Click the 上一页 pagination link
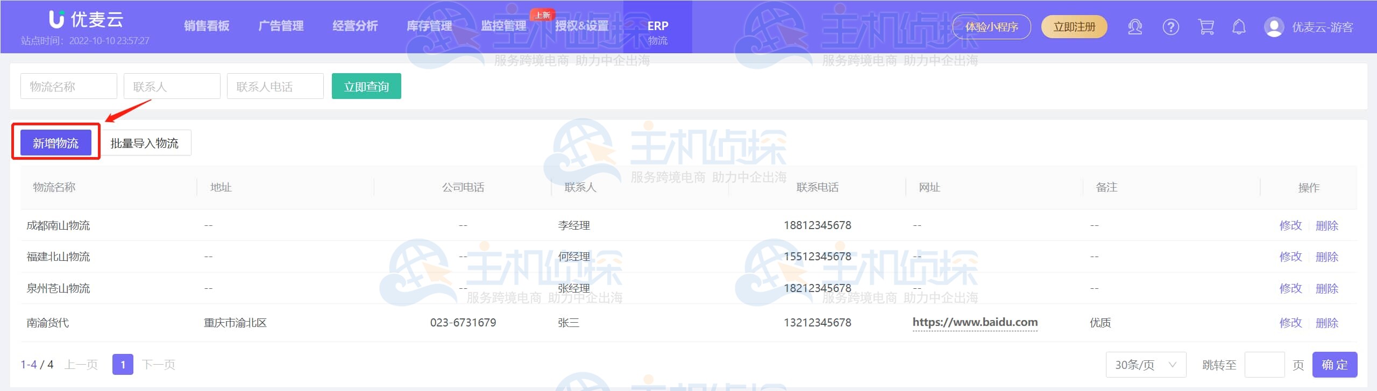This screenshot has height=391, width=1377. click(x=81, y=365)
